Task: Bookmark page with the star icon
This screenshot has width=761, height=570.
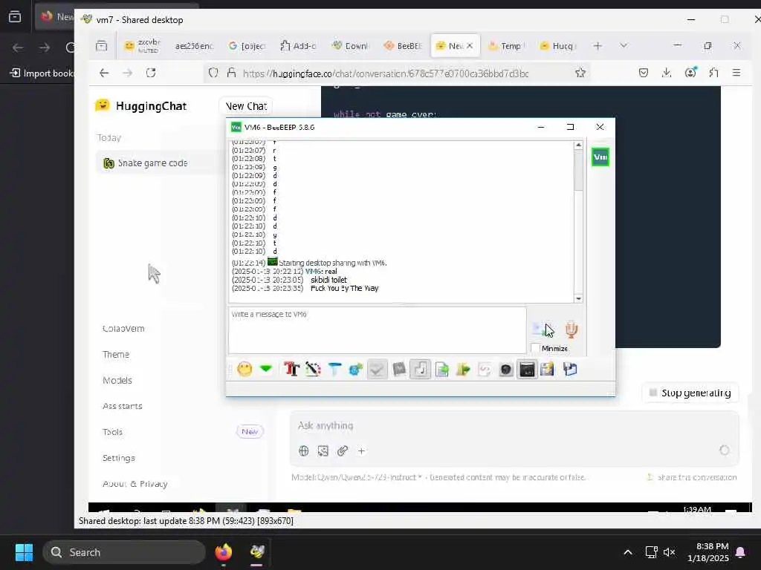Action: [580, 73]
